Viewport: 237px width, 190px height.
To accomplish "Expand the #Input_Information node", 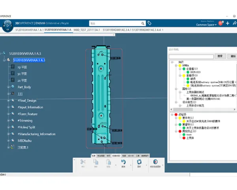I will (8, 107).
